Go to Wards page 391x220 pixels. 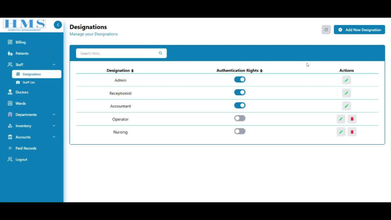20,104
